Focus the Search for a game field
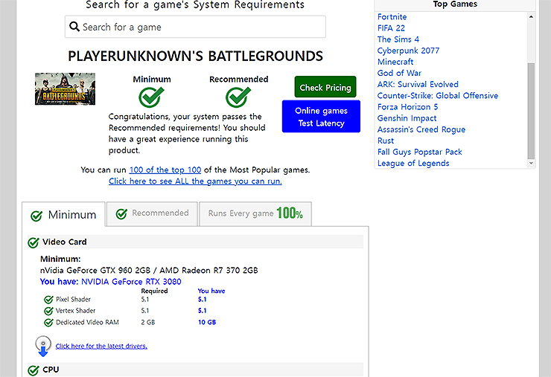Viewport: 551px width, 377px height. pos(195,27)
